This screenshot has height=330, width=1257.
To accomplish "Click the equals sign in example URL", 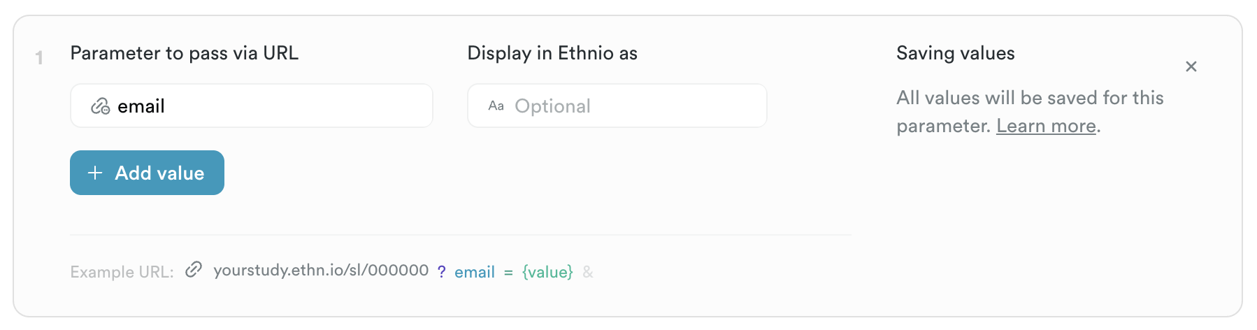I will click(508, 272).
